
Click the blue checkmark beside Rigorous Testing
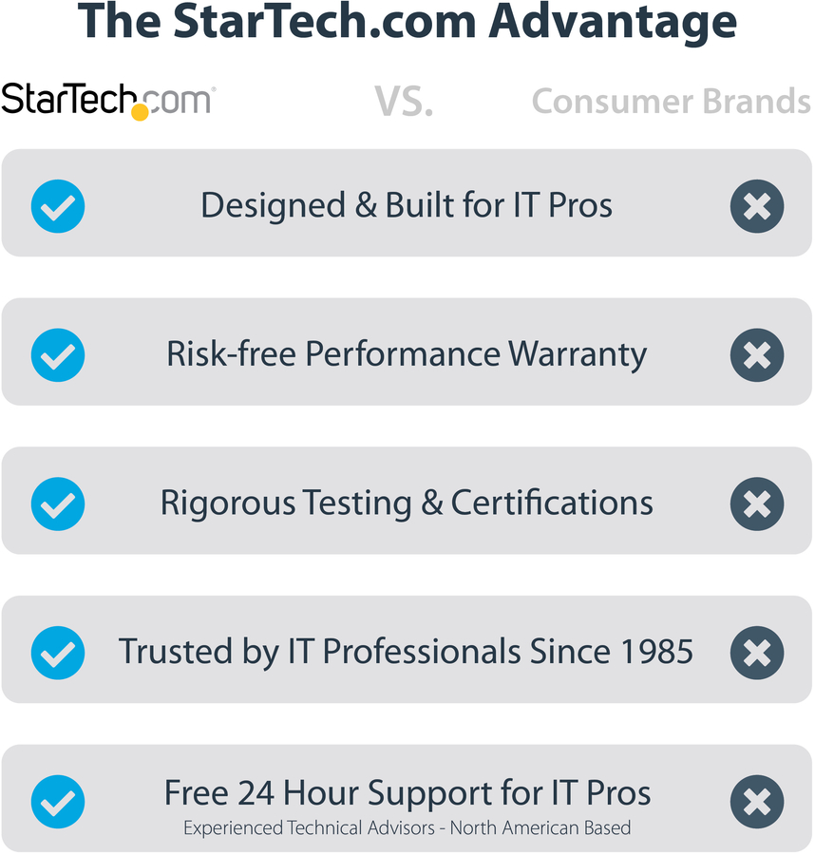58,503
